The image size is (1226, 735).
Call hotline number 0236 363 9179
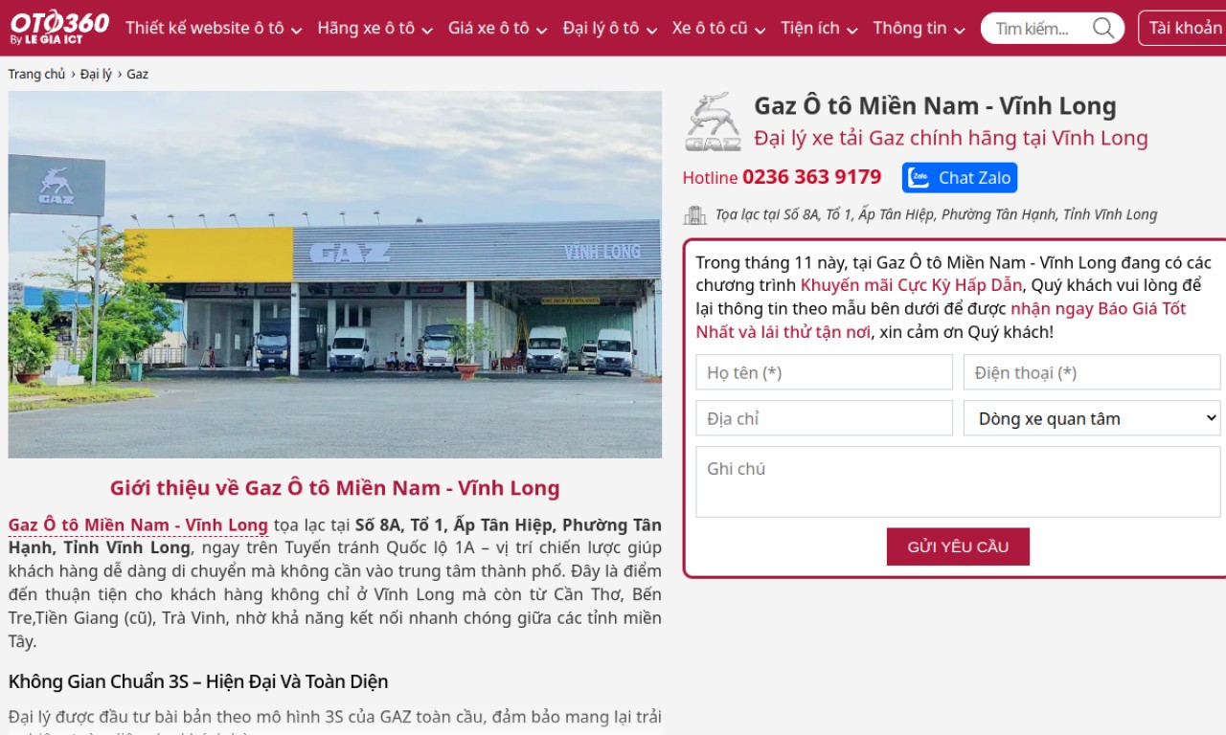click(811, 177)
